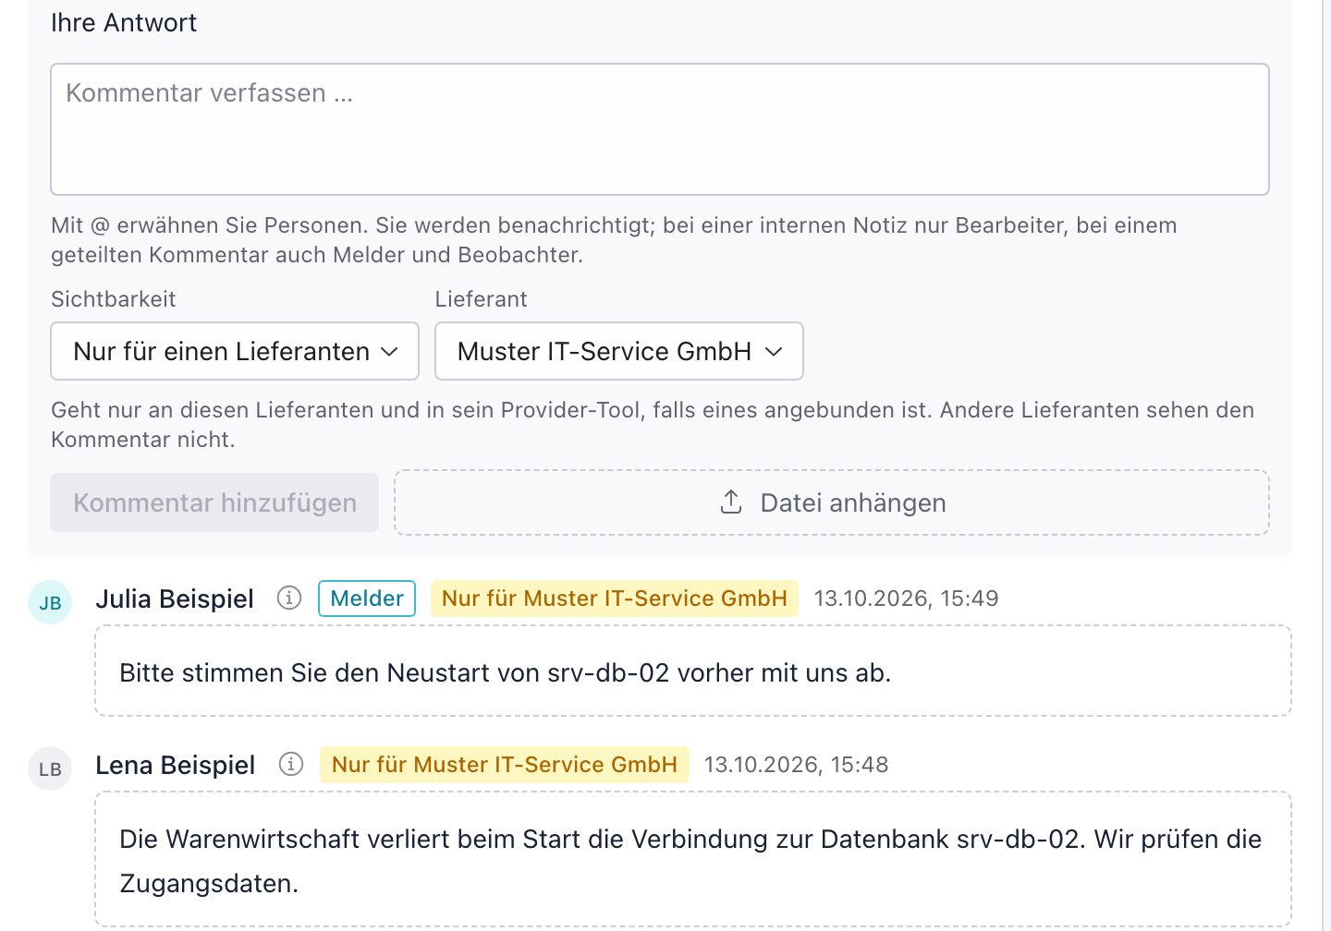The width and height of the screenshot is (1331, 931).
Task: Click the name Lena Beispiel
Action: click(x=176, y=765)
